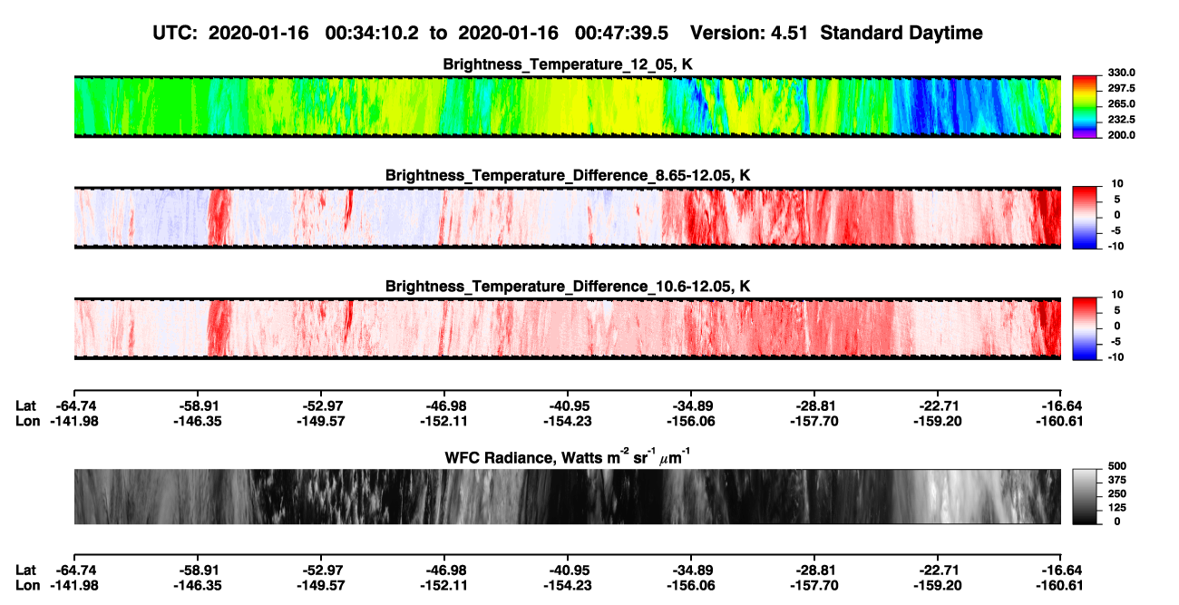Select the 8.65-12.05 difference image strip

tap(567, 217)
